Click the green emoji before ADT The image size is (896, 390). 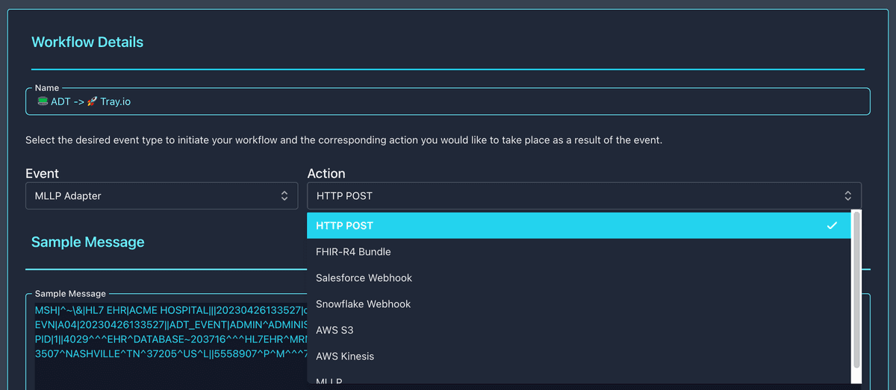click(42, 101)
